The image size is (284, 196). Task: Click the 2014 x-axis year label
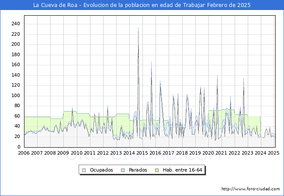(x=129, y=153)
